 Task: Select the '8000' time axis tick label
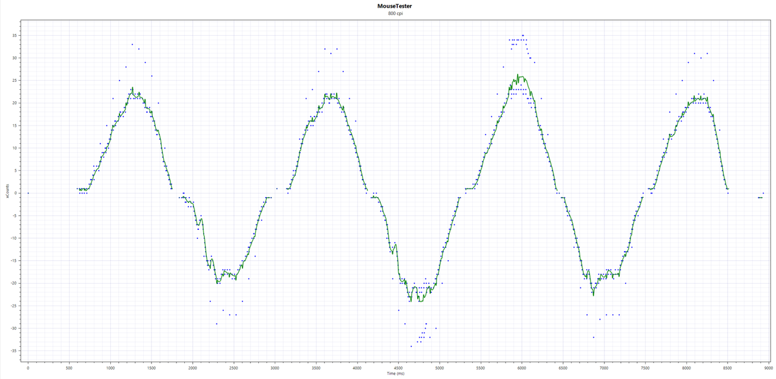click(686, 367)
